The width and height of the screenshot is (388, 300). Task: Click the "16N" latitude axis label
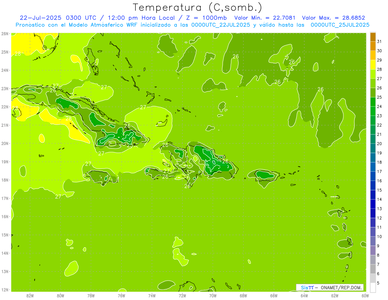click(5, 217)
